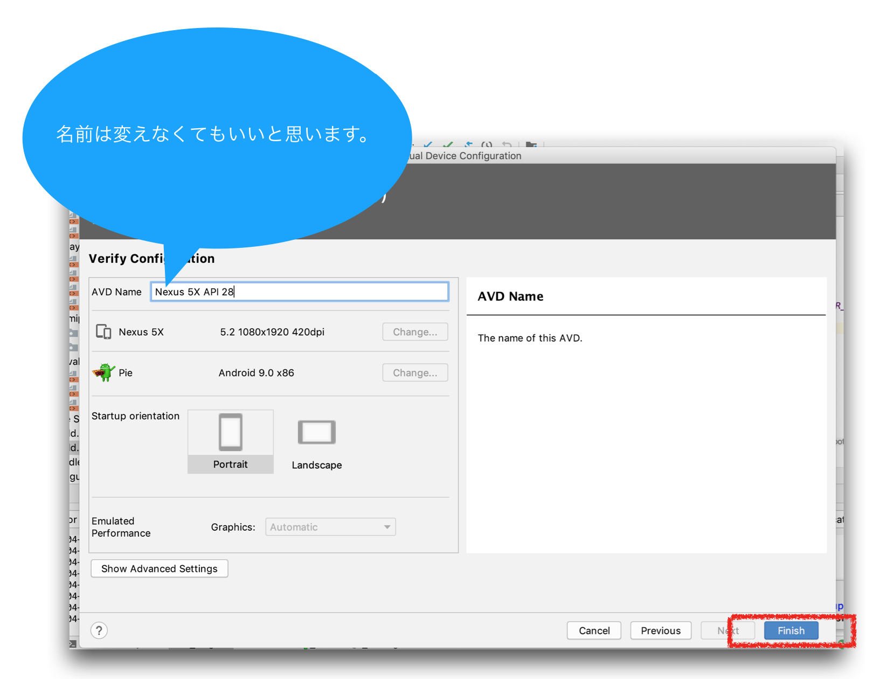This screenshot has width=887, height=679.
Task: Click the Finish button
Action: point(791,630)
